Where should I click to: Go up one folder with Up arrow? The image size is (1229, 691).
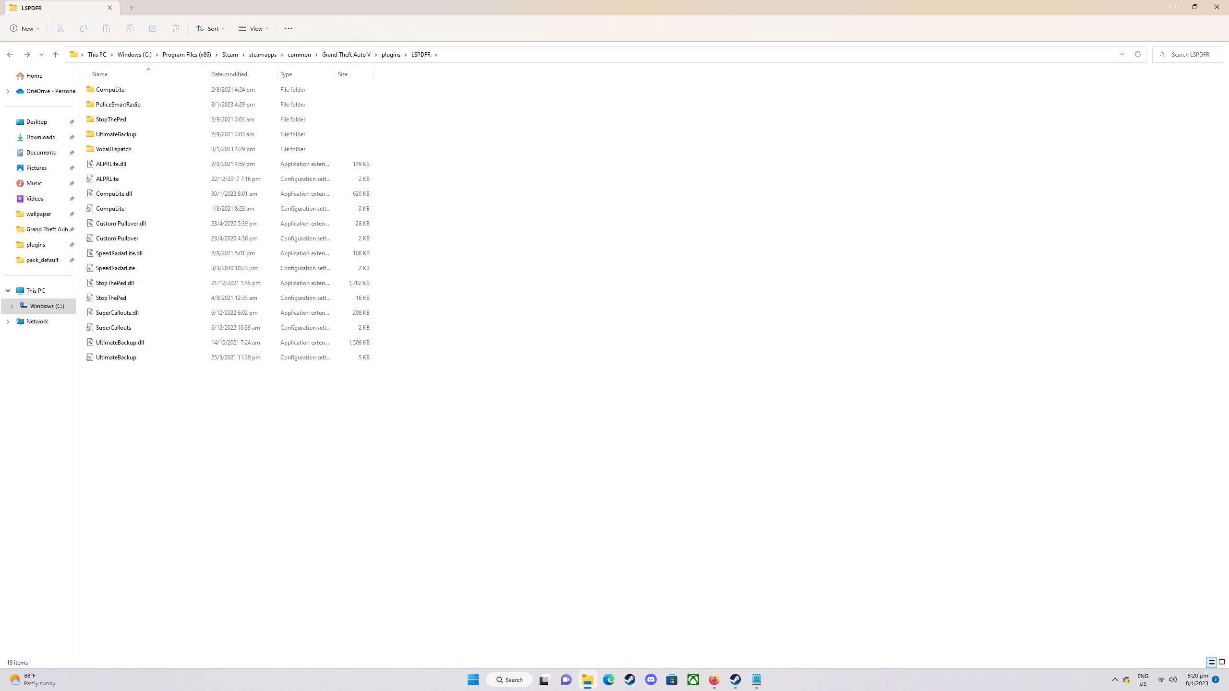click(x=56, y=55)
